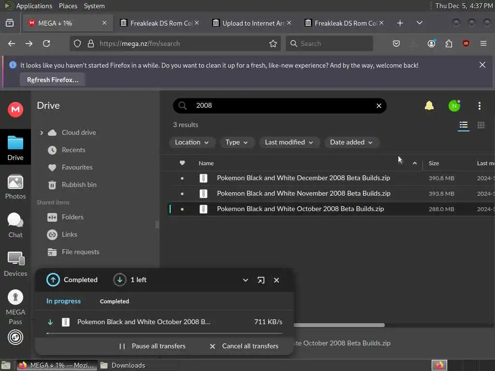Open shared Folders
Image resolution: width=495 pixels, height=371 pixels.
65,217
